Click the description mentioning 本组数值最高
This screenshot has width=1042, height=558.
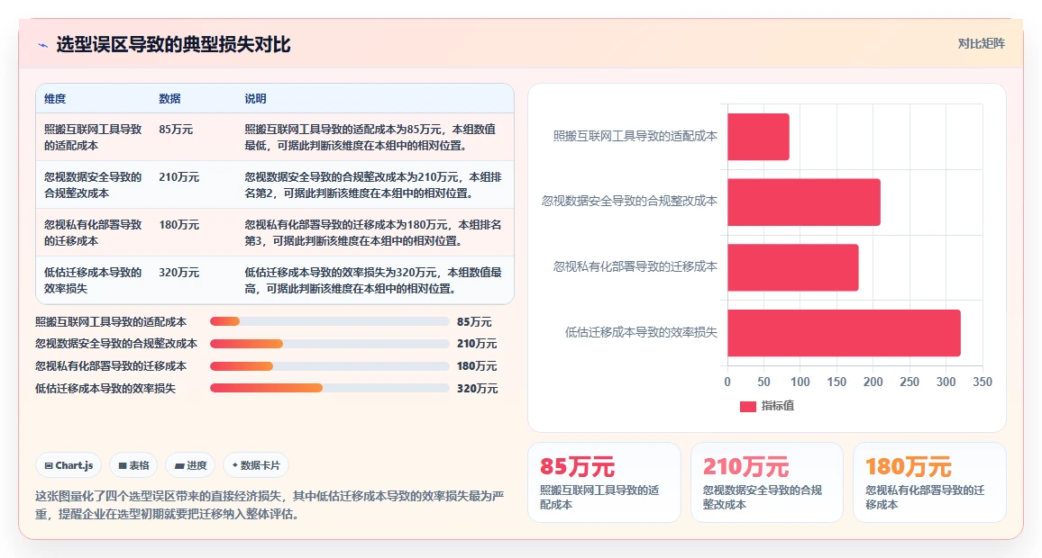click(x=373, y=281)
